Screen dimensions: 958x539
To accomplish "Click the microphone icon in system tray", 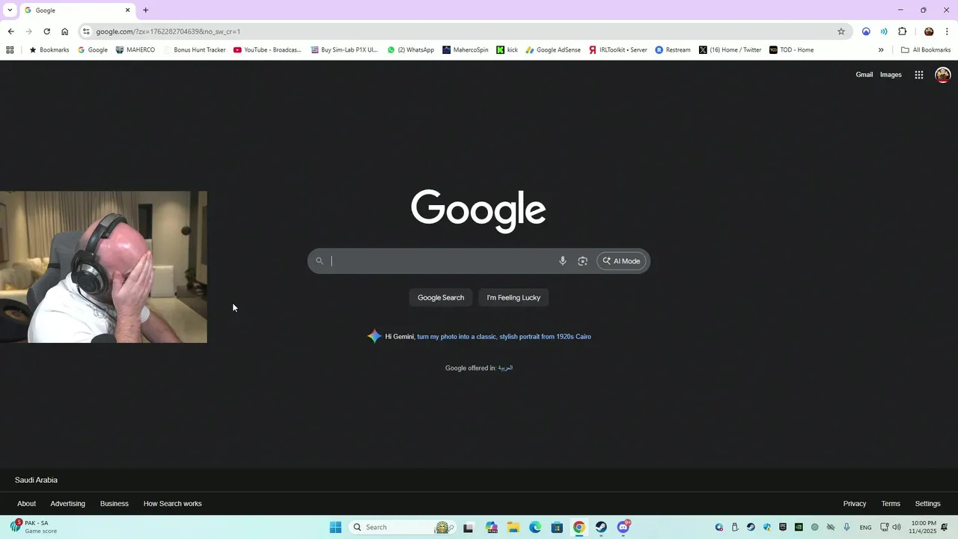I will 846,528.
